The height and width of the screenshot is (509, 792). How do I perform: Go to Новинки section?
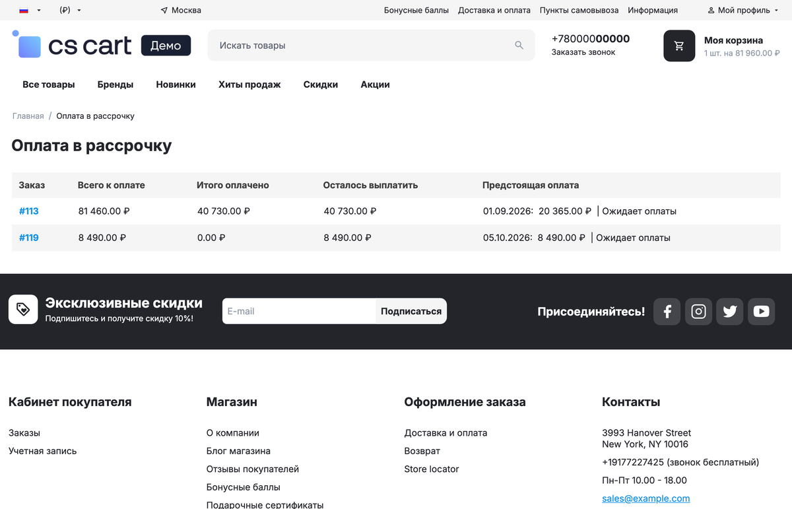[176, 85]
